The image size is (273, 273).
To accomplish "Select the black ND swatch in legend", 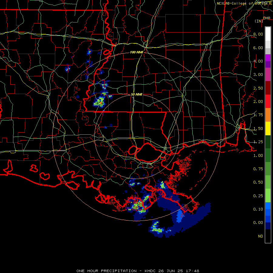I will pyautogui.click(x=268, y=236).
